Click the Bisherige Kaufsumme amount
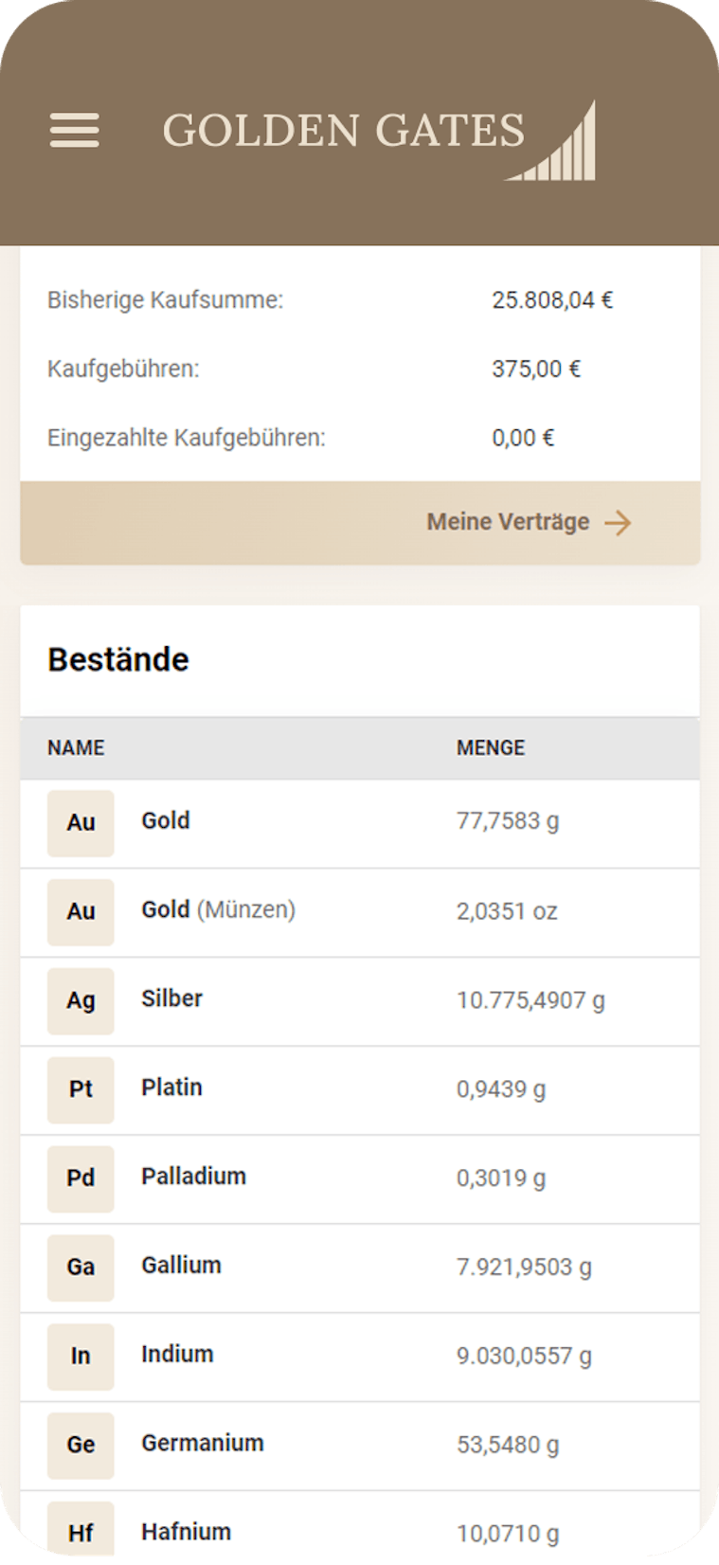This screenshot has height=1565, width=719. point(552,300)
